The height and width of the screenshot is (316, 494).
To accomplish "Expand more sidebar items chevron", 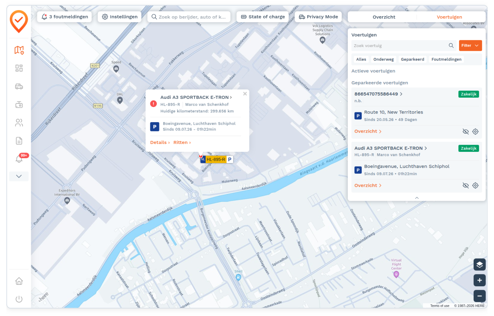I will tap(19, 176).
